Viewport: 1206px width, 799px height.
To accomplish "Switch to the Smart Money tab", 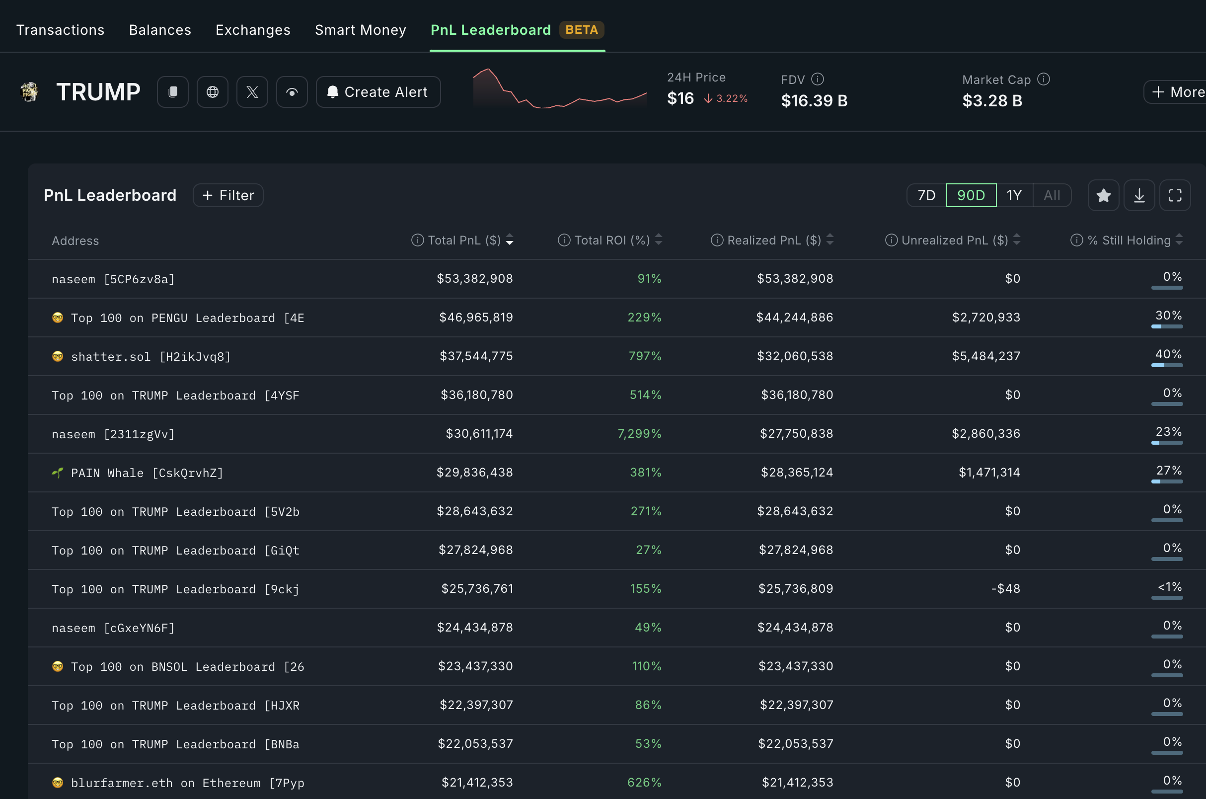I will coord(360,29).
